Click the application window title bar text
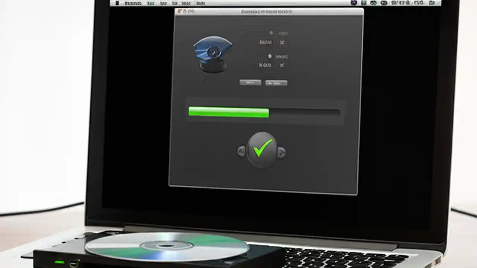 [267, 11]
